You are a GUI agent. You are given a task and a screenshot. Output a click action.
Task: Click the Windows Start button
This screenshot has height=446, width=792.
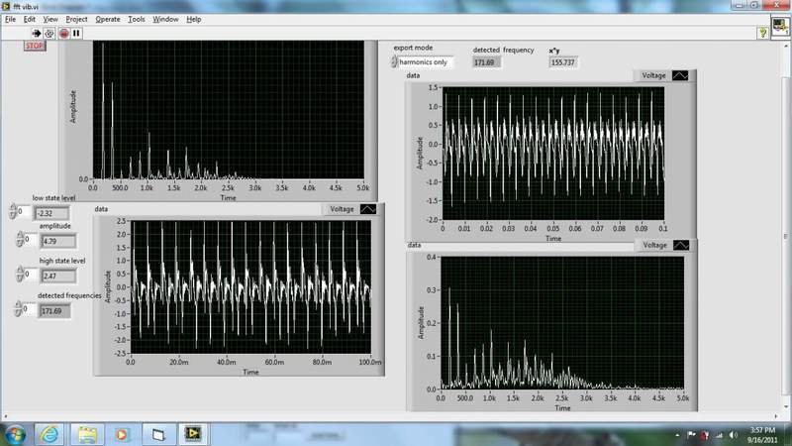pyautogui.click(x=16, y=434)
